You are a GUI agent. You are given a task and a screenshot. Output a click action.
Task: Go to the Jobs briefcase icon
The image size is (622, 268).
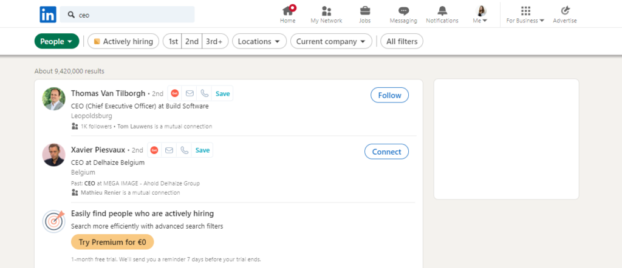pos(365,11)
